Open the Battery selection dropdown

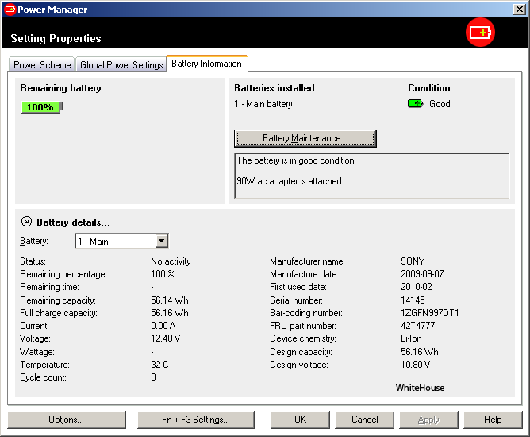[x=161, y=241]
